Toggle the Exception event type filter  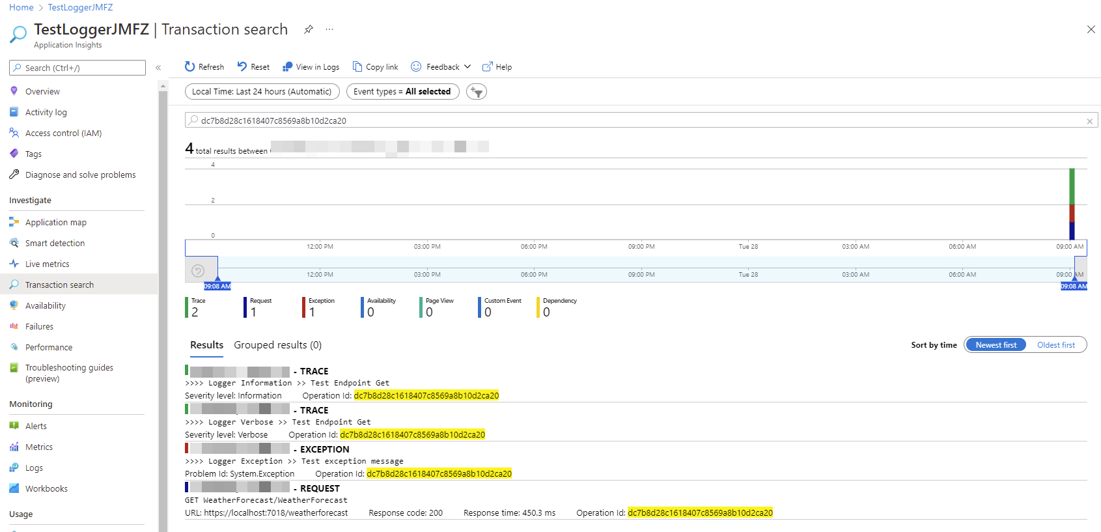click(x=318, y=307)
